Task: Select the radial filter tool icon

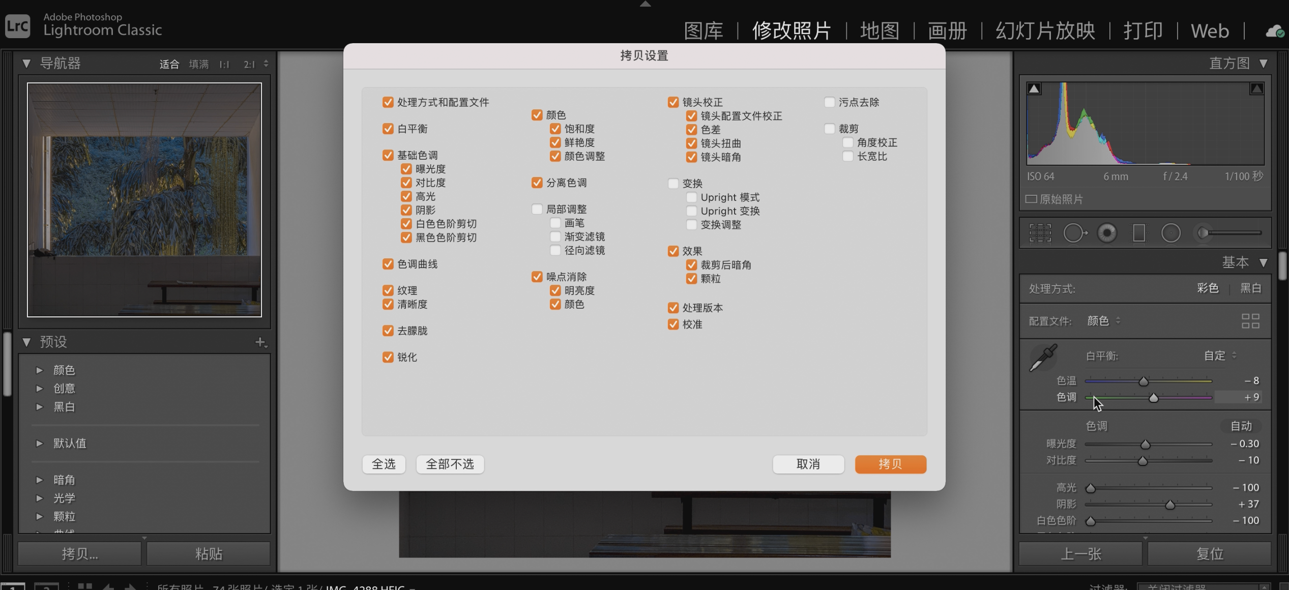Action: [x=1170, y=233]
